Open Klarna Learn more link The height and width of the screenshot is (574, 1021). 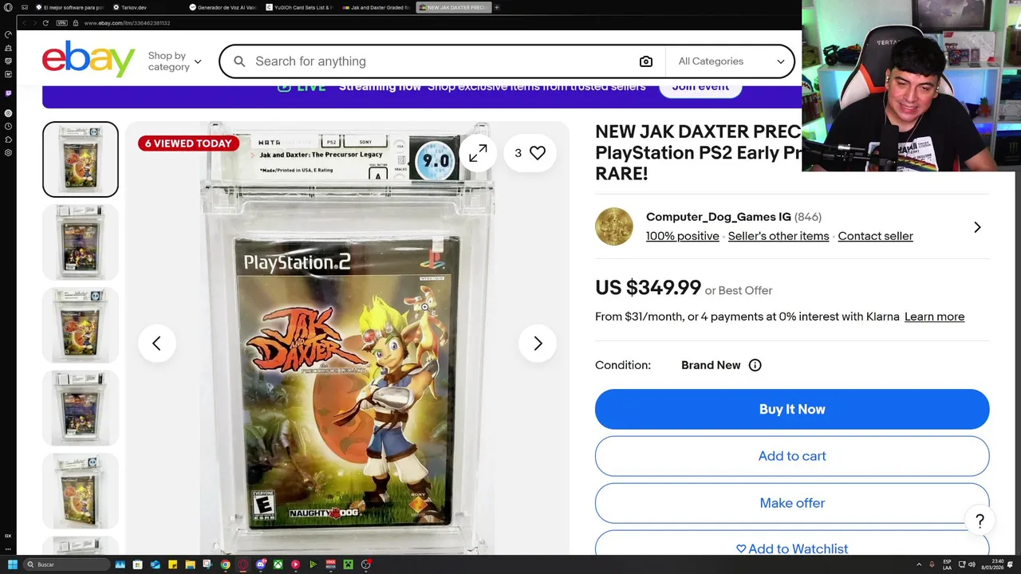click(x=934, y=316)
